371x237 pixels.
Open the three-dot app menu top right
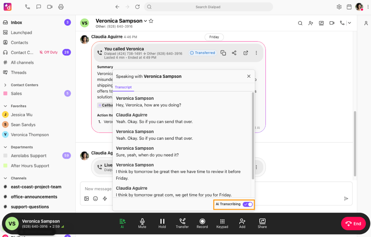pos(368,7)
